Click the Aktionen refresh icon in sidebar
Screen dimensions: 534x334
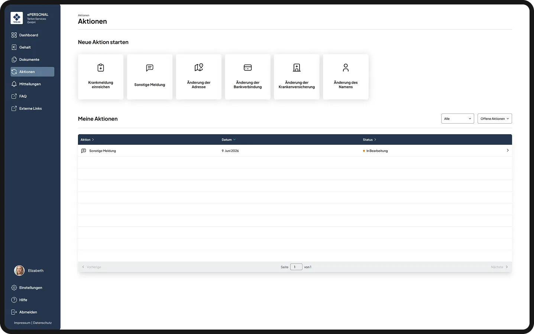point(14,72)
